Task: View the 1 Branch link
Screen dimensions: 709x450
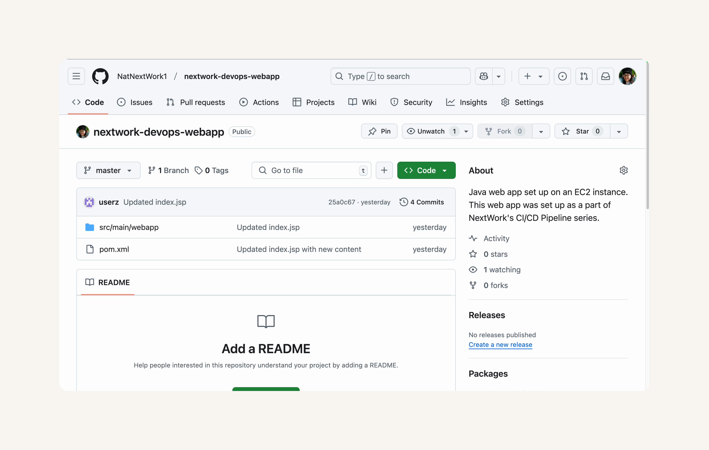Action: click(x=168, y=170)
